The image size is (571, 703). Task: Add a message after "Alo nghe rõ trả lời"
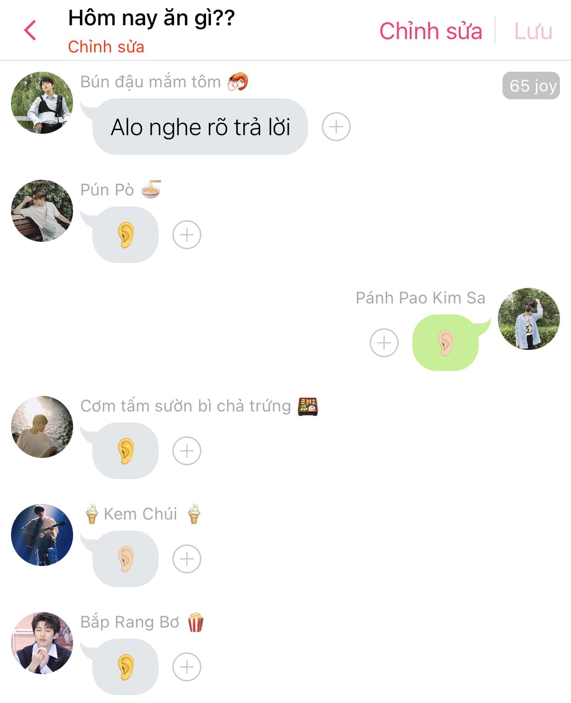pyautogui.click(x=336, y=126)
